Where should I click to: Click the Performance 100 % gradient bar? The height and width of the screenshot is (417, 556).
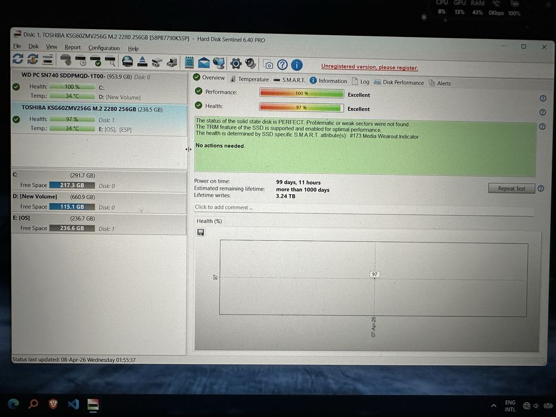(302, 94)
